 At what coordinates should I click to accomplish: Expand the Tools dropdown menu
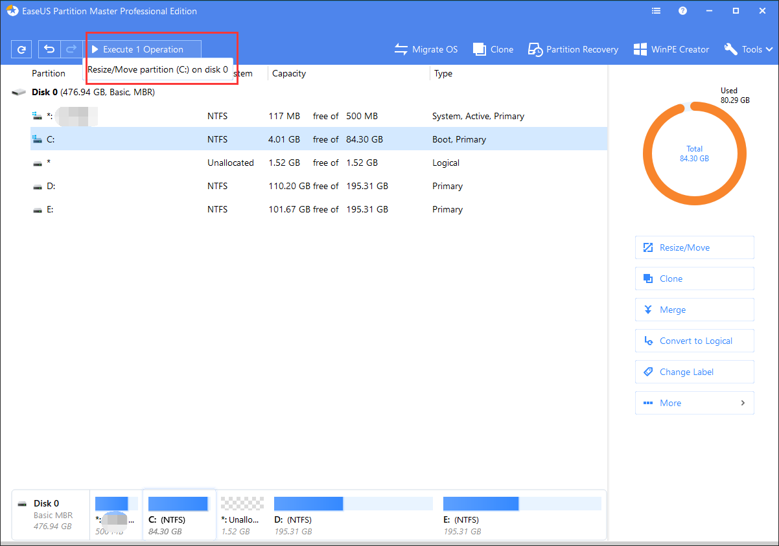tap(749, 49)
